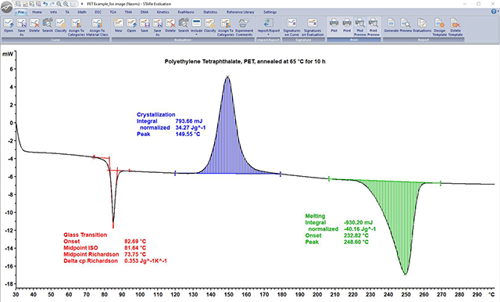500x302 pixels.
Task: Open Print Preview
Action: (x=373, y=27)
